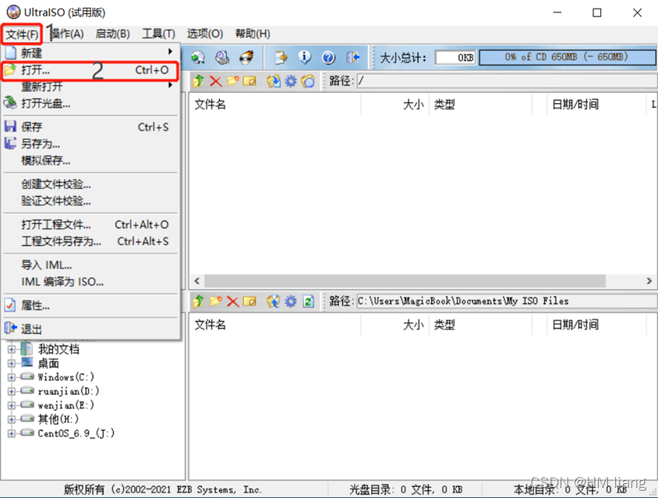Choose 另存为... menu entry
This screenshot has width=658, height=498.
click(90, 144)
